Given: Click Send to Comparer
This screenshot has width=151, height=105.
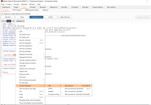Looking at the screenshot, I should pyautogui.click(x=30, y=49).
